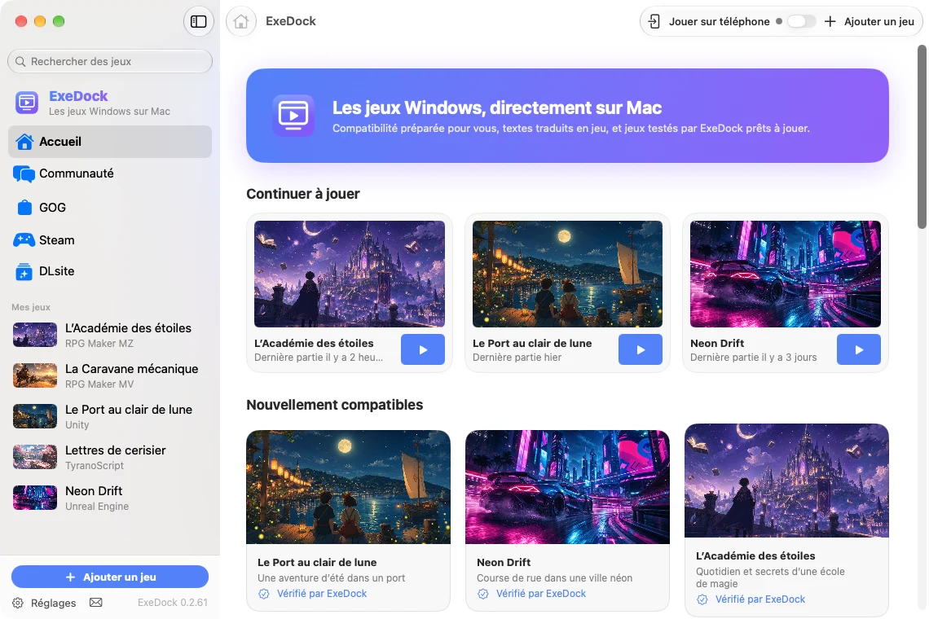Viewport: 929px width, 619px height.
Task: Click verified badge icon on Le Port card
Action: click(x=264, y=594)
